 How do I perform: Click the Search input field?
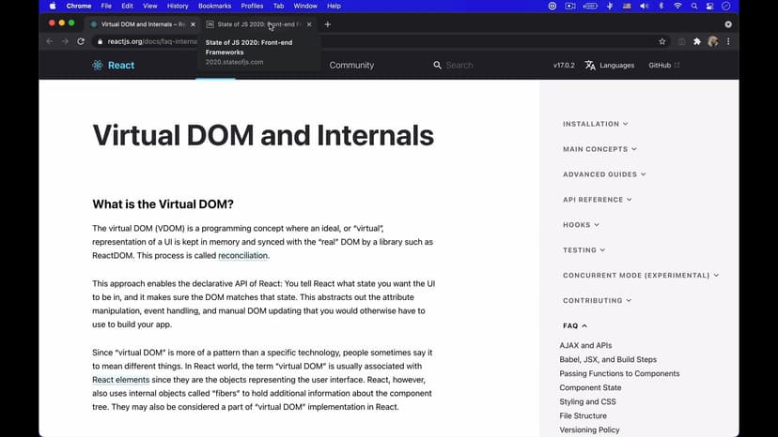tap(479, 66)
